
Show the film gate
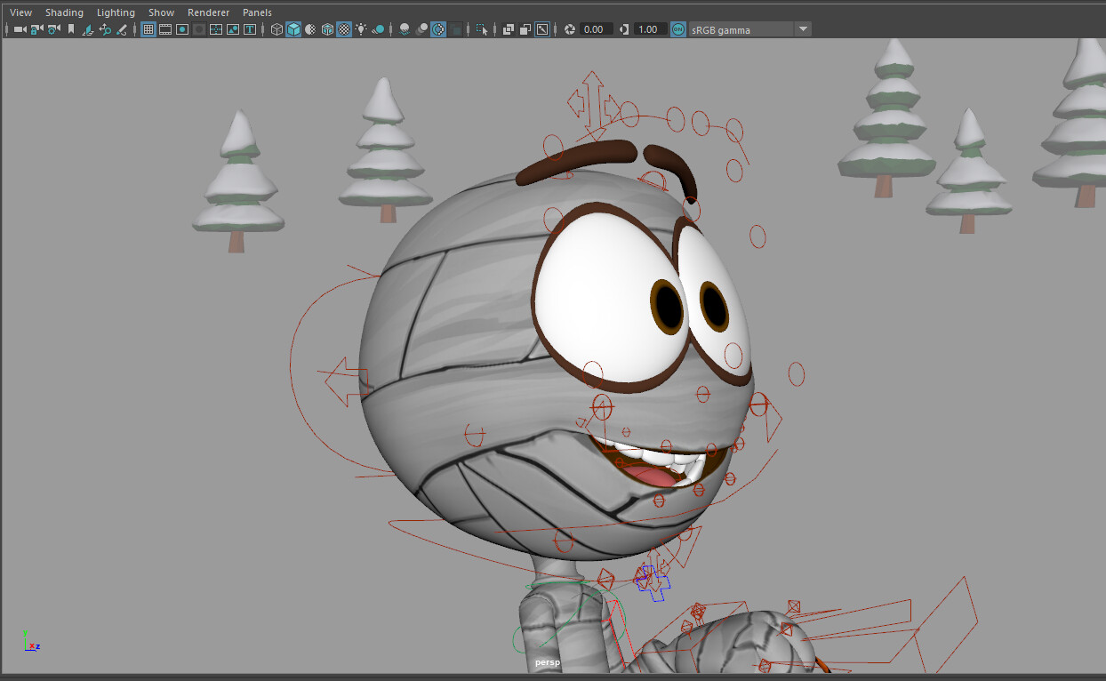164,29
